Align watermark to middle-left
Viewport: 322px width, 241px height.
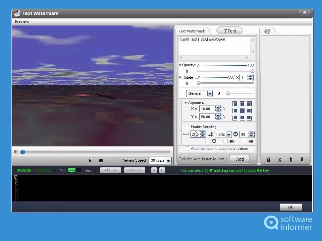(235, 111)
